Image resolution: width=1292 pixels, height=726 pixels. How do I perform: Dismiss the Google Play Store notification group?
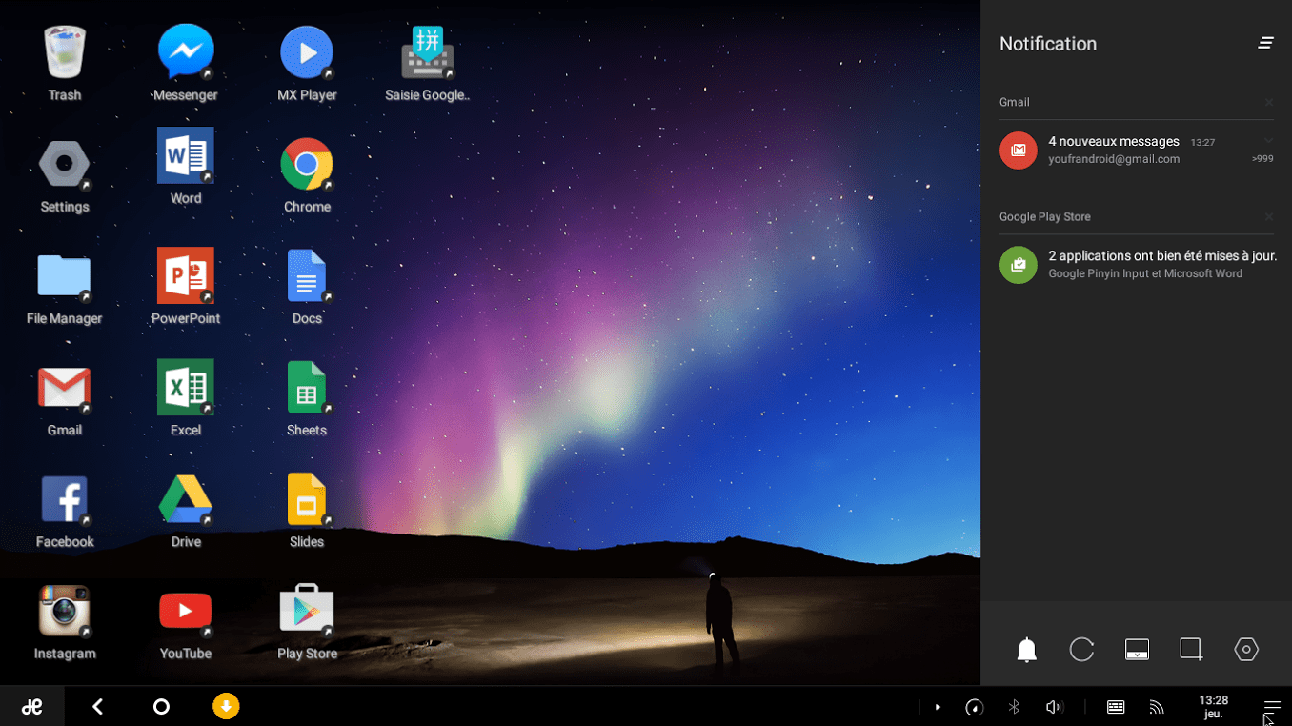click(x=1269, y=217)
